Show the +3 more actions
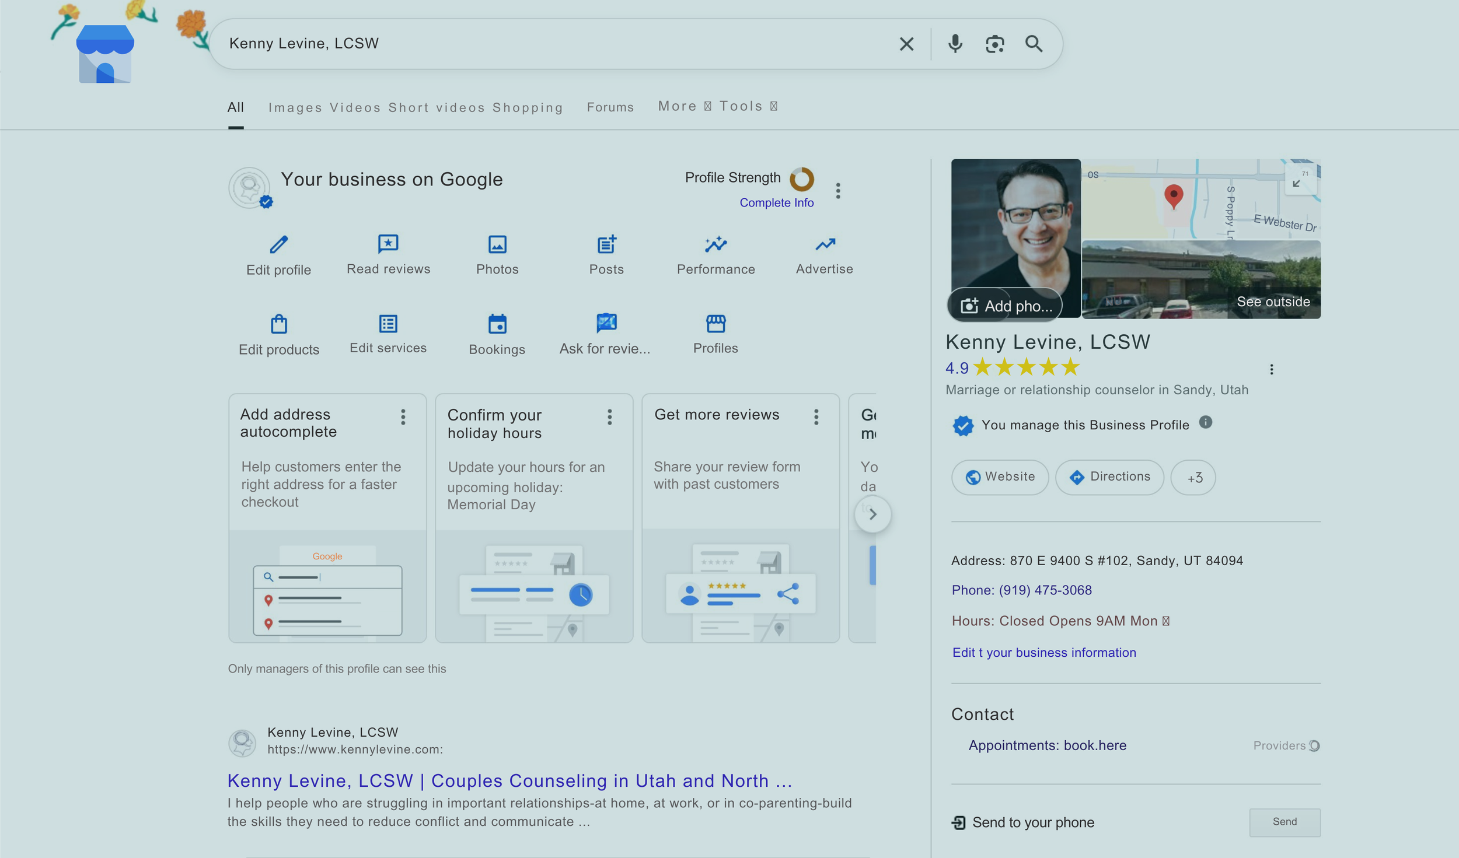 pyautogui.click(x=1193, y=477)
